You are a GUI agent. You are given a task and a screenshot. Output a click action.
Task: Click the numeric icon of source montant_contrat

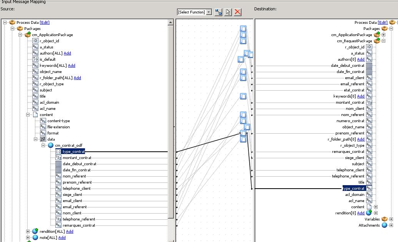[x=58, y=157]
